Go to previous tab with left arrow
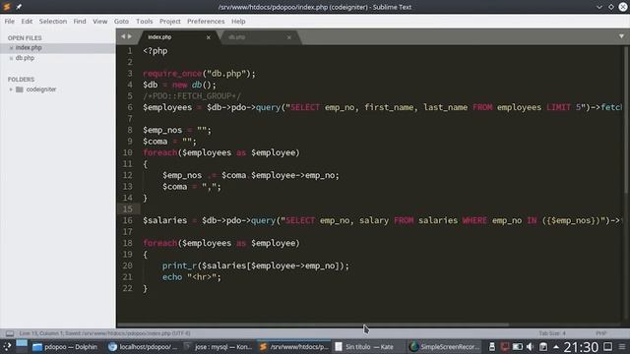This screenshot has height=354, width=630. (123, 36)
